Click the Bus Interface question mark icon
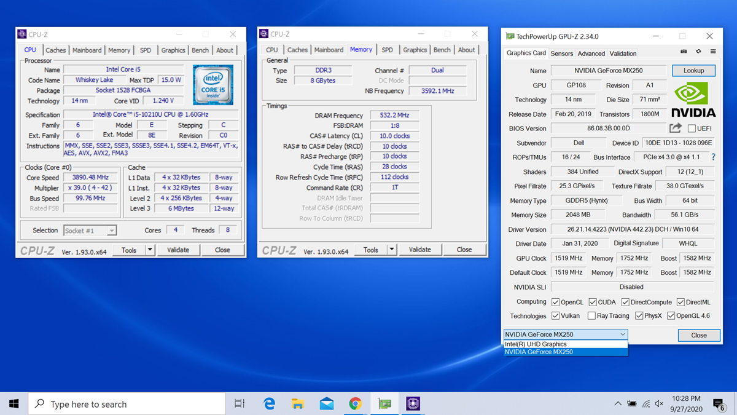Viewport: 737px width, 415px height. pyautogui.click(x=713, y=157)
